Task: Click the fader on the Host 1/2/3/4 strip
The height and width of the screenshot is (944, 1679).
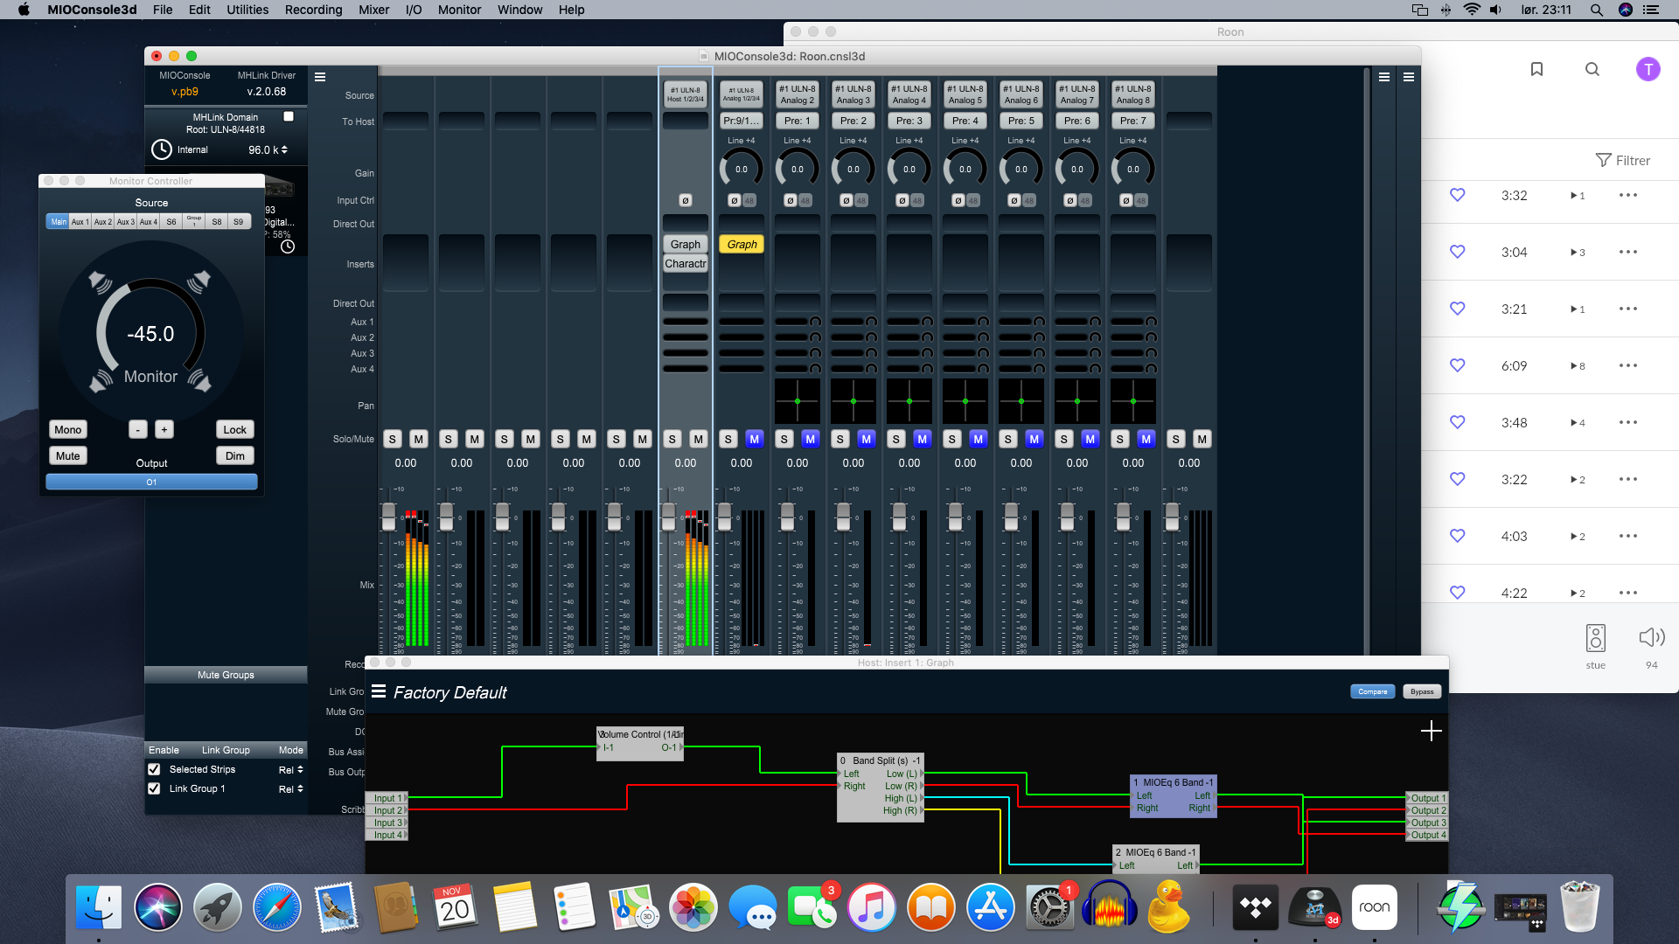Action: [x=669, y=516]
